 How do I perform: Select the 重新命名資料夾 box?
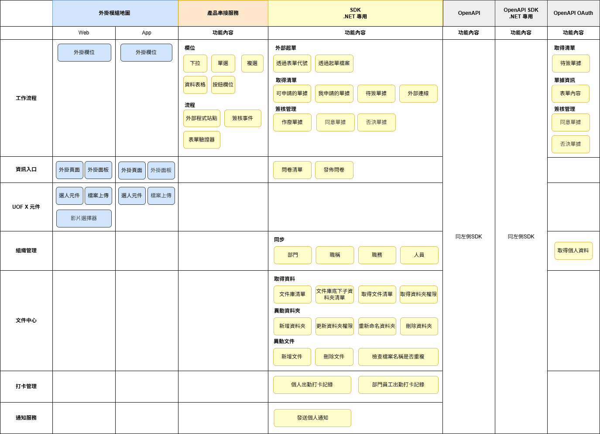point(377,326)
